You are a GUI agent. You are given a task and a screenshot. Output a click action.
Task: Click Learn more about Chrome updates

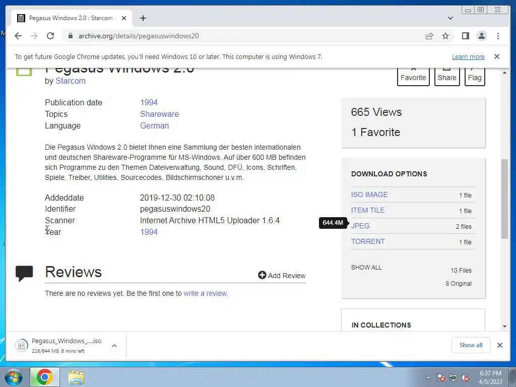[468, 56]
